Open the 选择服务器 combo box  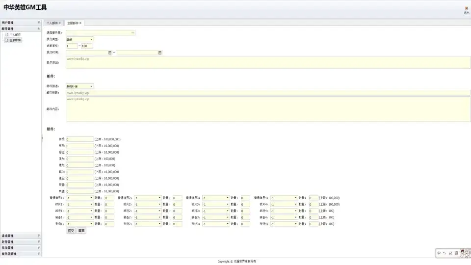pos(100,33)
